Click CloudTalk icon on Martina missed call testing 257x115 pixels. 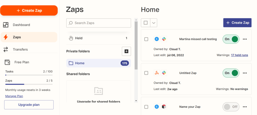pos(157,39)
